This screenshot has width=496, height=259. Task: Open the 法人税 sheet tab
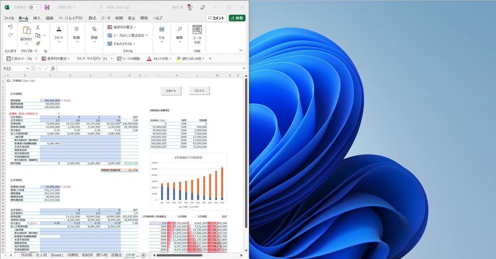pyautogui.click(x=41, y=256)
